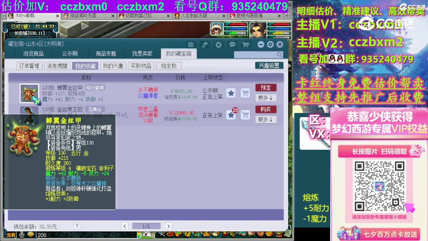Open 我的兴趣 sub-tab

113,66
